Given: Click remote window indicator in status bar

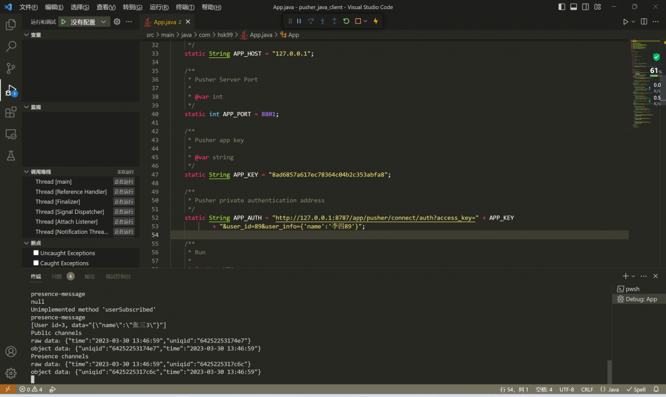Looking at the screenshot, I should point(7,389).
